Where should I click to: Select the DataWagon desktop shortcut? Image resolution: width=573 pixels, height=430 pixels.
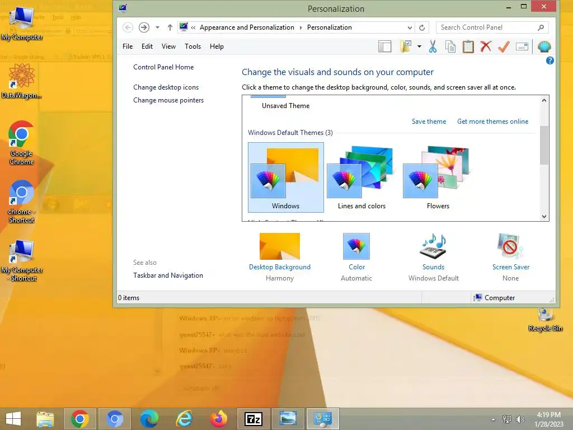[22, 81]
